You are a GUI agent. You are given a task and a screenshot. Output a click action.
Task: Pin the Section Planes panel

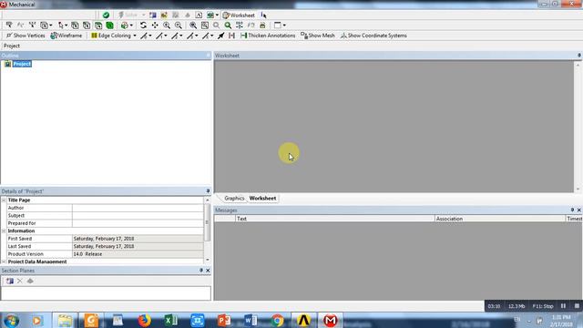200,271
